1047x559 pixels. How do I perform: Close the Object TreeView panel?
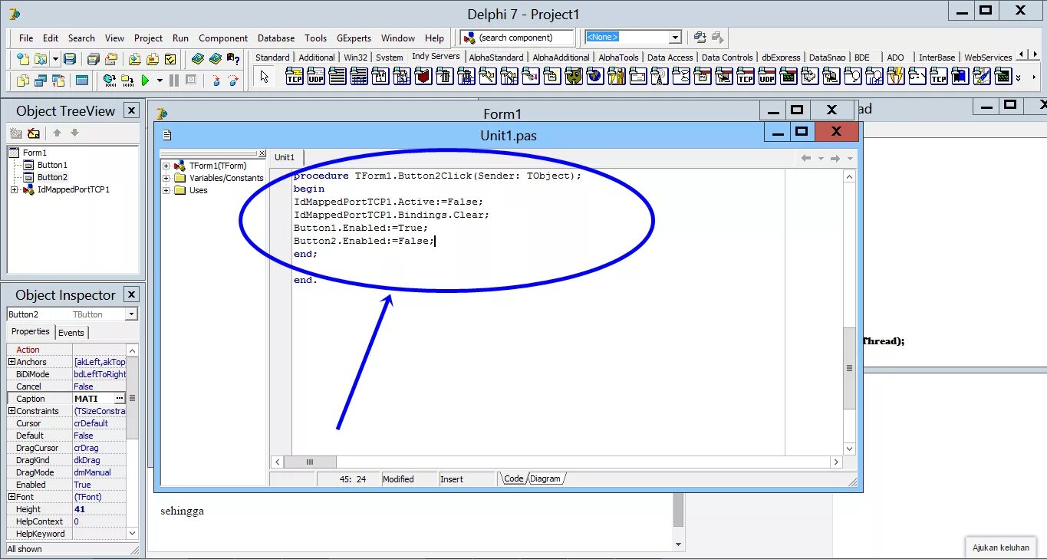tap(131, 110)
